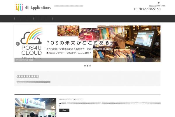Select the first carousel dot
Viewport: 175px width, 117px height.
85,66
